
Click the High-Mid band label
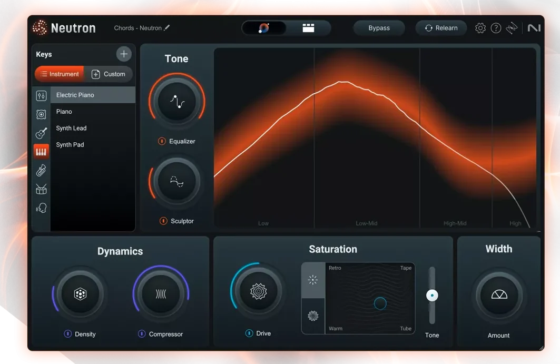455,223
